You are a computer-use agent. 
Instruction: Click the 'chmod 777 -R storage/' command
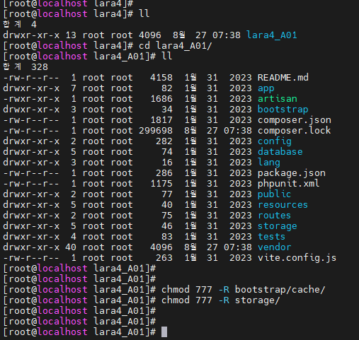point(221,300)
